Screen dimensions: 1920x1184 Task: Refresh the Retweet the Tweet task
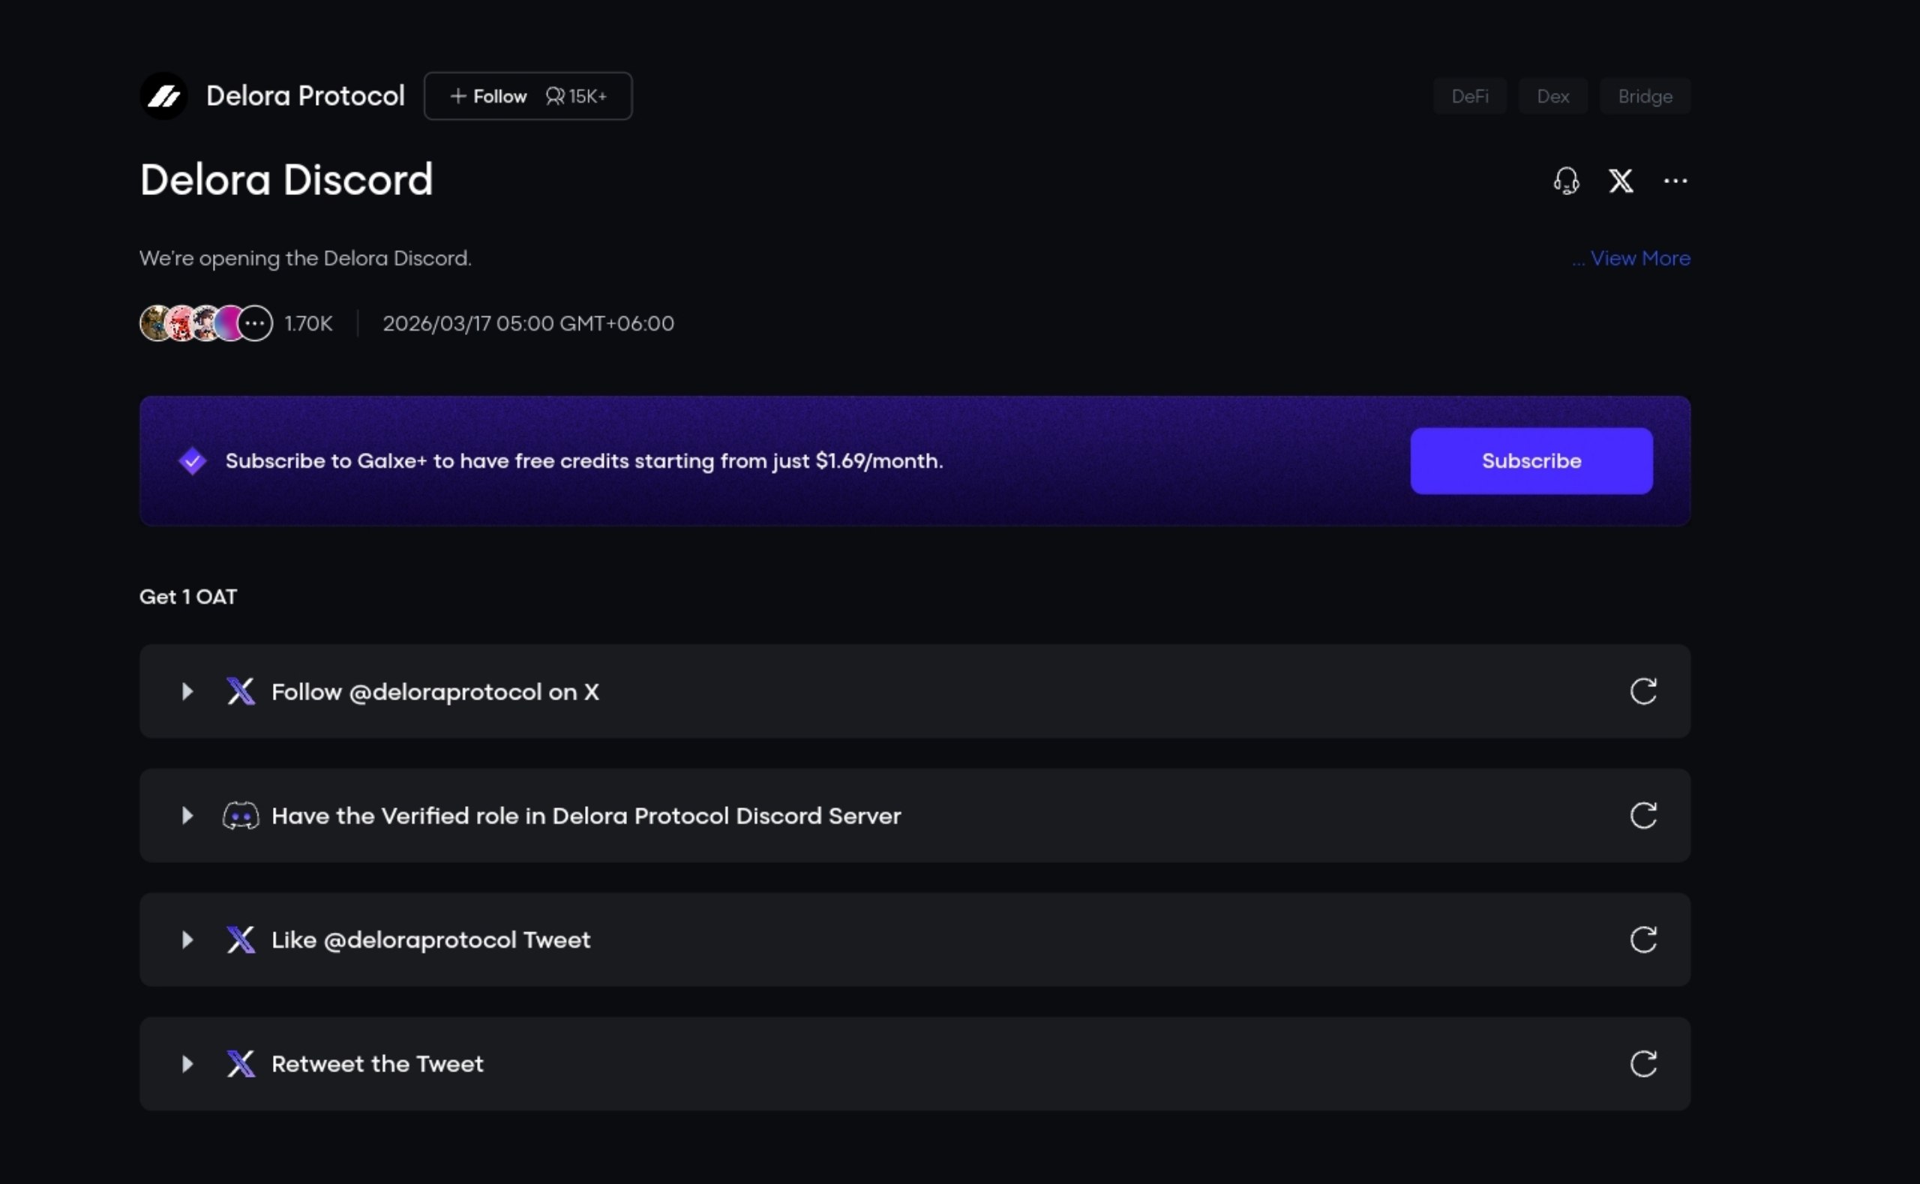(x=1642, y=1063)
